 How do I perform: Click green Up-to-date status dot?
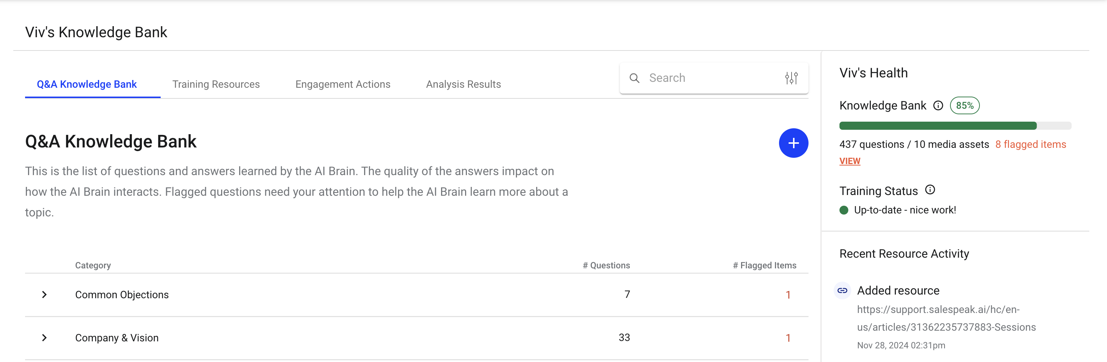coord(844,210)
